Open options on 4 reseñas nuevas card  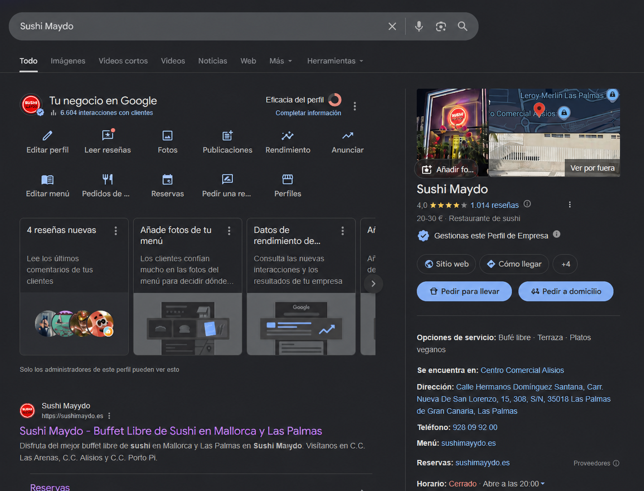pos(116,231)
